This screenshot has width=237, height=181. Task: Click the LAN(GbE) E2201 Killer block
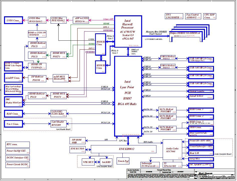58,113
